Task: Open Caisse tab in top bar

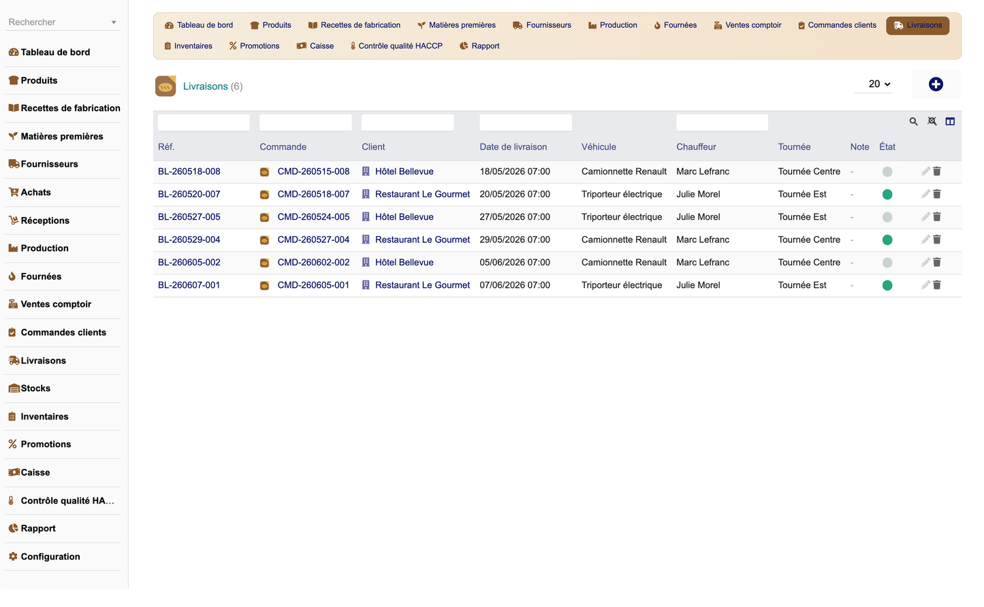Action: (315, 46)
